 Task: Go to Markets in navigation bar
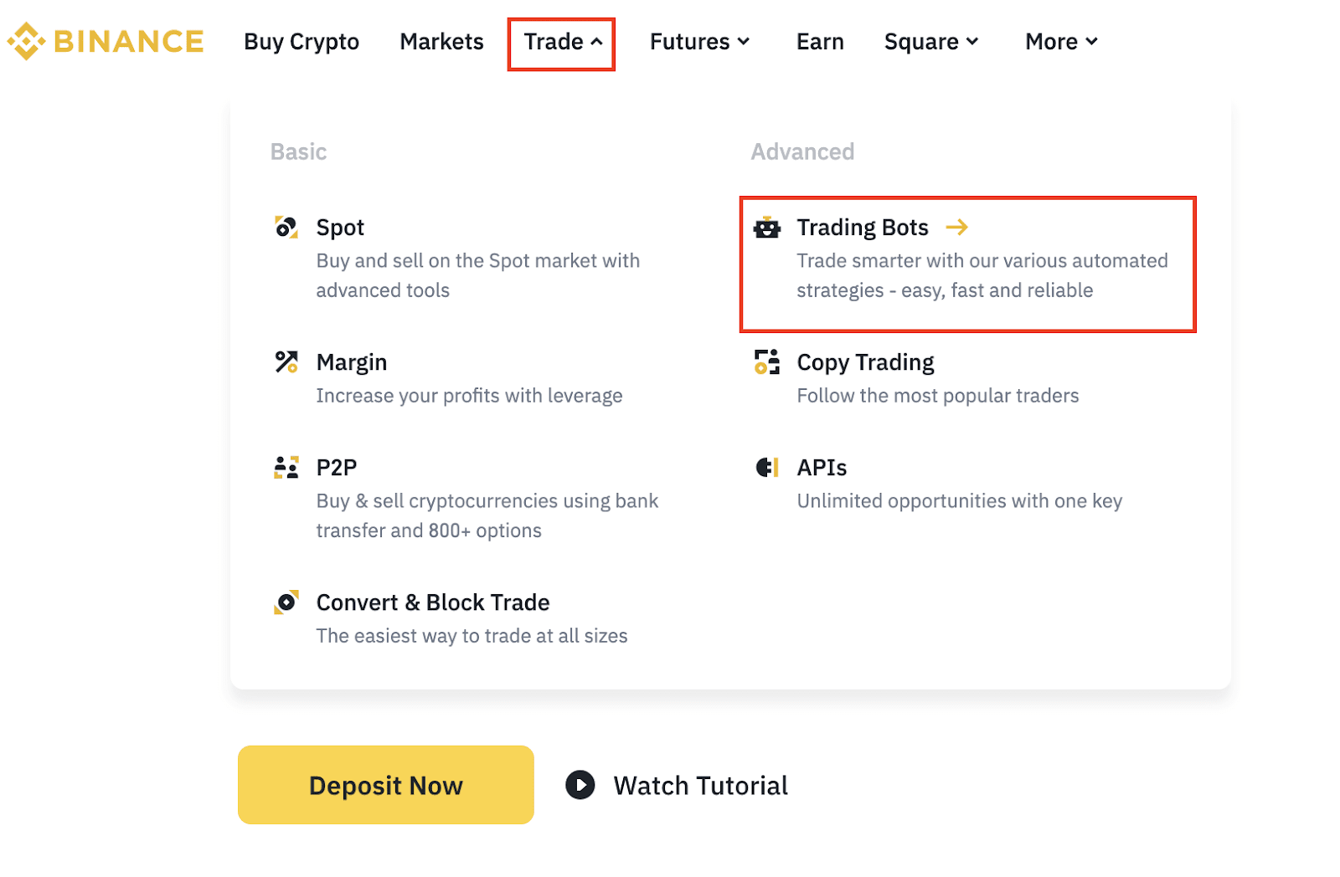click(x=441, y=42)
